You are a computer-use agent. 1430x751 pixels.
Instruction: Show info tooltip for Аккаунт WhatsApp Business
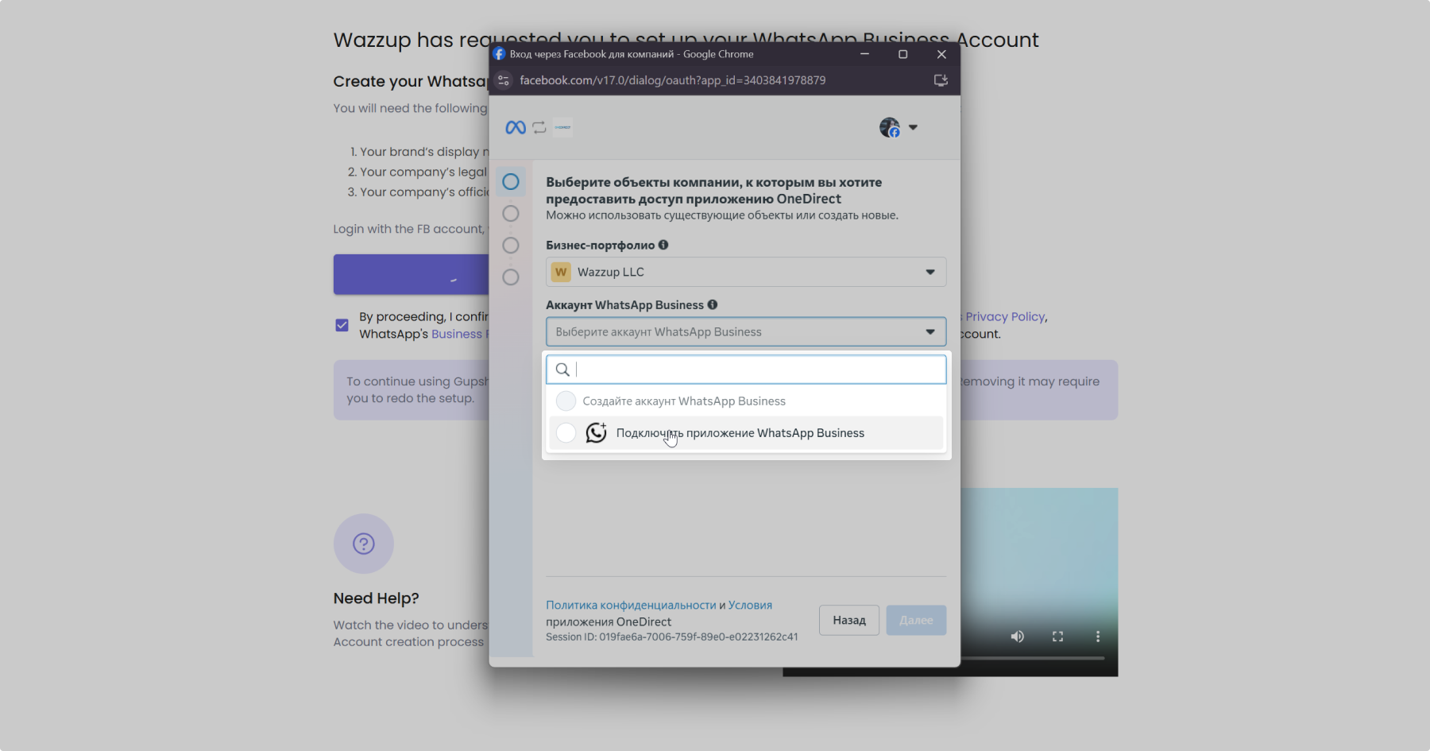tap(713, 304)
